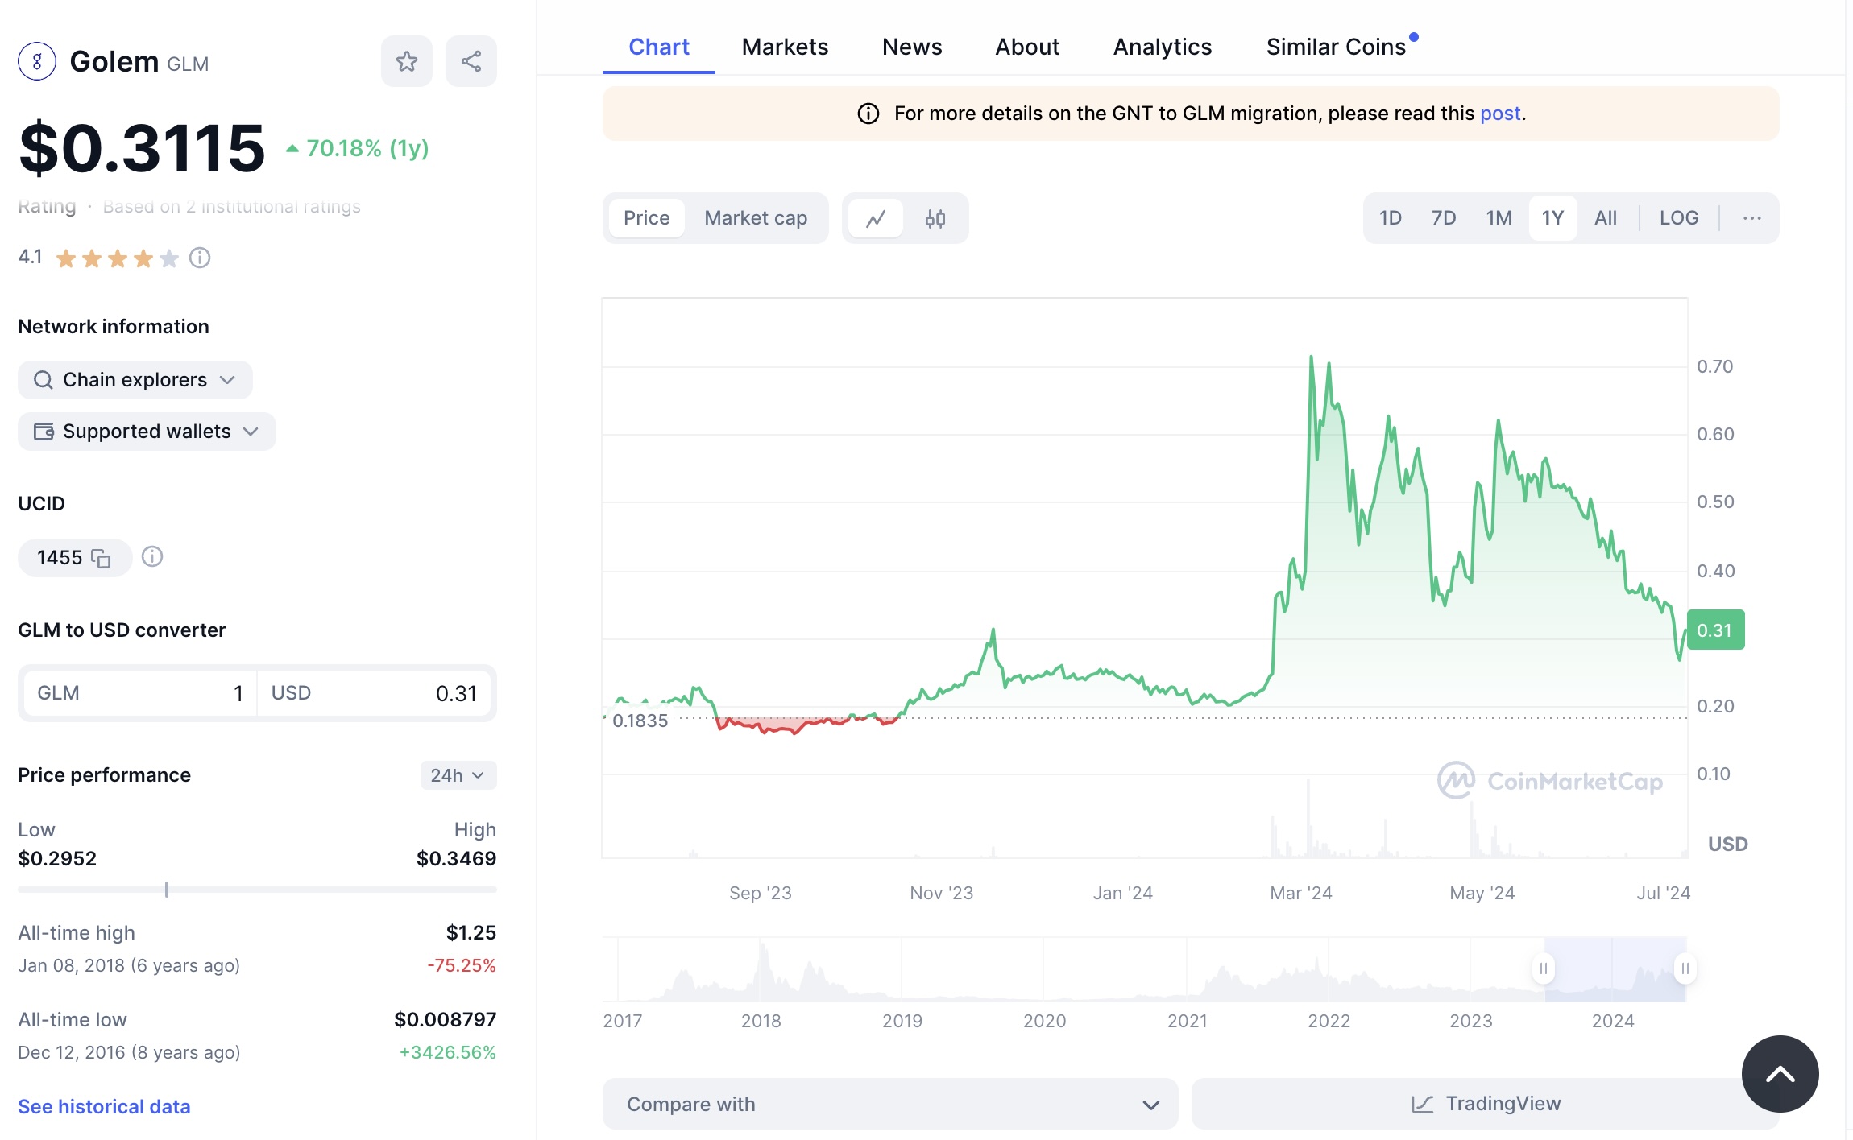Click the Golem coin logo icon
The width and height of the screenshot is (1853, 1140).
coord(37,61)
